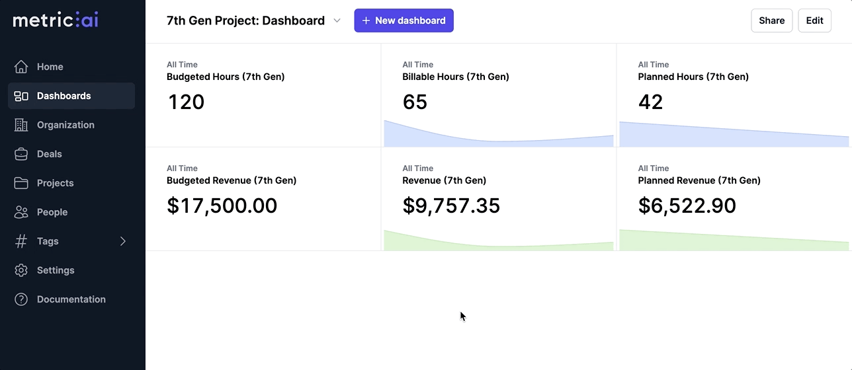This screenshot has height=370, width=852.
Task: Click the Tags hash icon
Action: point(21,241)
